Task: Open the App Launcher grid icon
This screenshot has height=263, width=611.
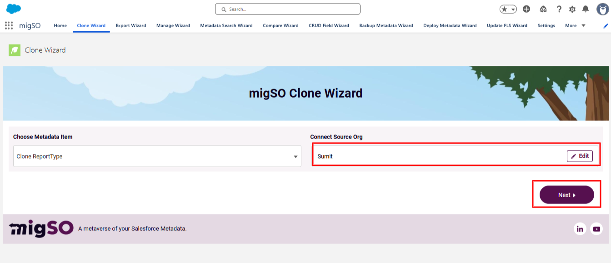Action: (9, 25)
